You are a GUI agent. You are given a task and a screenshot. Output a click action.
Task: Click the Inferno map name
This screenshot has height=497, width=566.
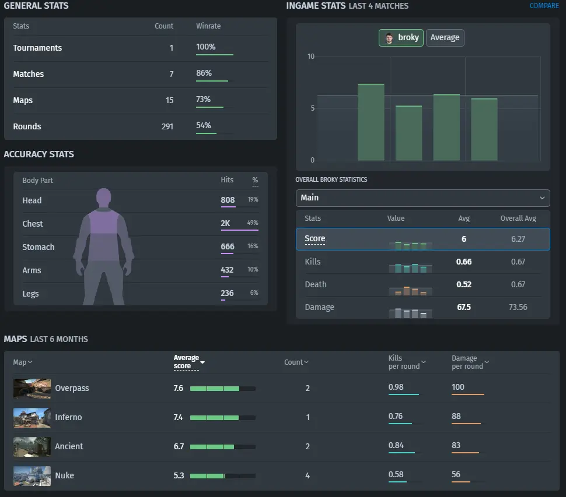click(x=68, y=417)
